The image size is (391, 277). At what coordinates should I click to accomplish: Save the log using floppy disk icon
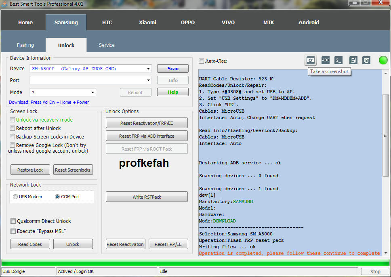click(353, 60)
